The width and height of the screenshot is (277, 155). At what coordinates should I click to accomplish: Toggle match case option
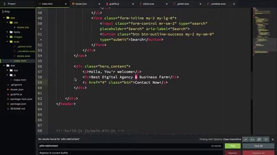[x=252, y=139]
